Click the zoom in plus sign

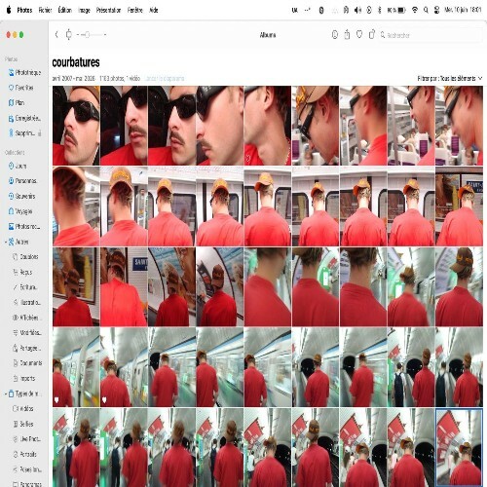coord(105,34)
